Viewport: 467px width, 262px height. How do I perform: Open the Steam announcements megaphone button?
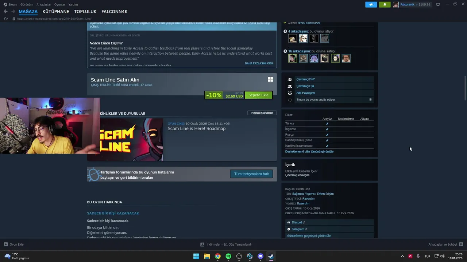[x=371, y=4]
